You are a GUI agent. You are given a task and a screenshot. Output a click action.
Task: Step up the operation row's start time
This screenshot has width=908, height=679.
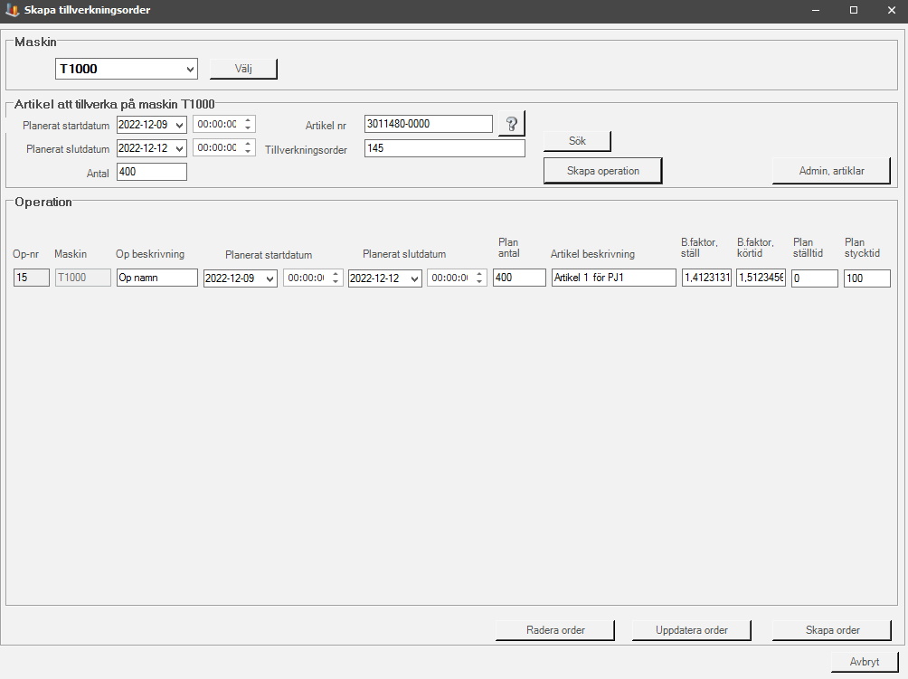click(336, 274)
